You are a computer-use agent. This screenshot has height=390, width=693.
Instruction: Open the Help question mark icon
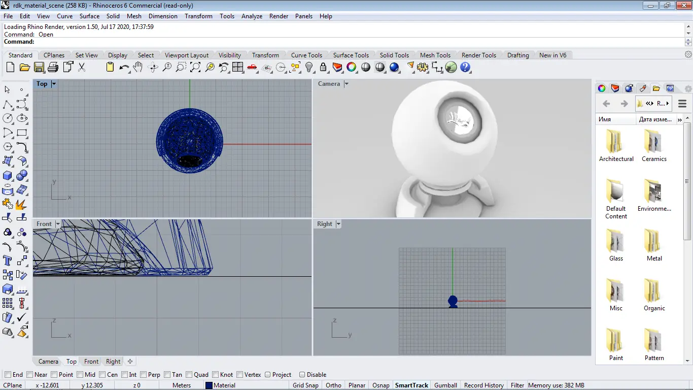(x=465, y=67)
